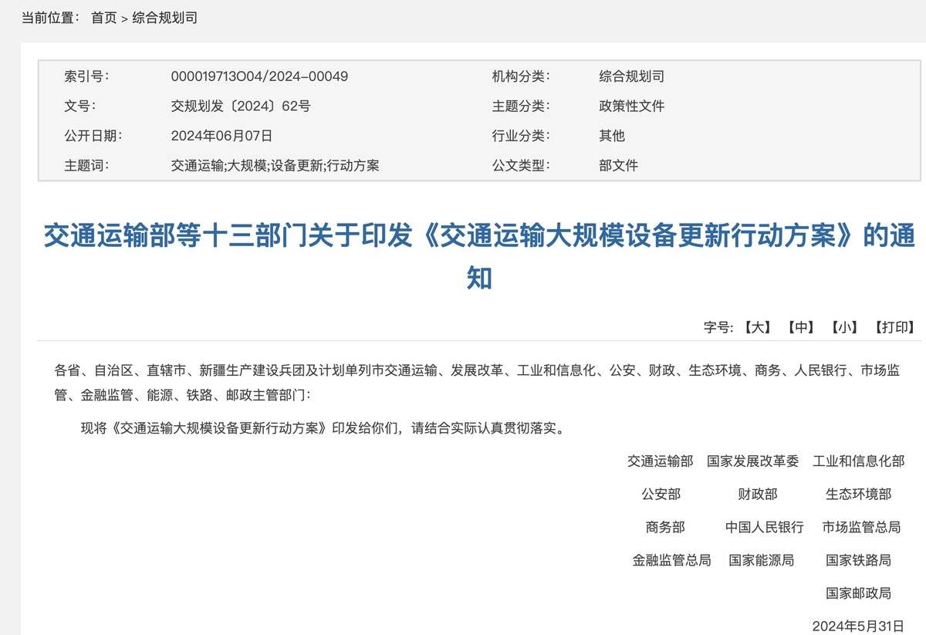Click signatory 交通运输部

click(661, 461)
